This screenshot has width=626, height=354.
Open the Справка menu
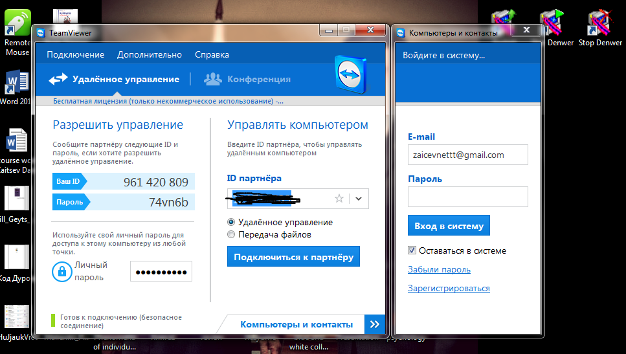(212, 54)
